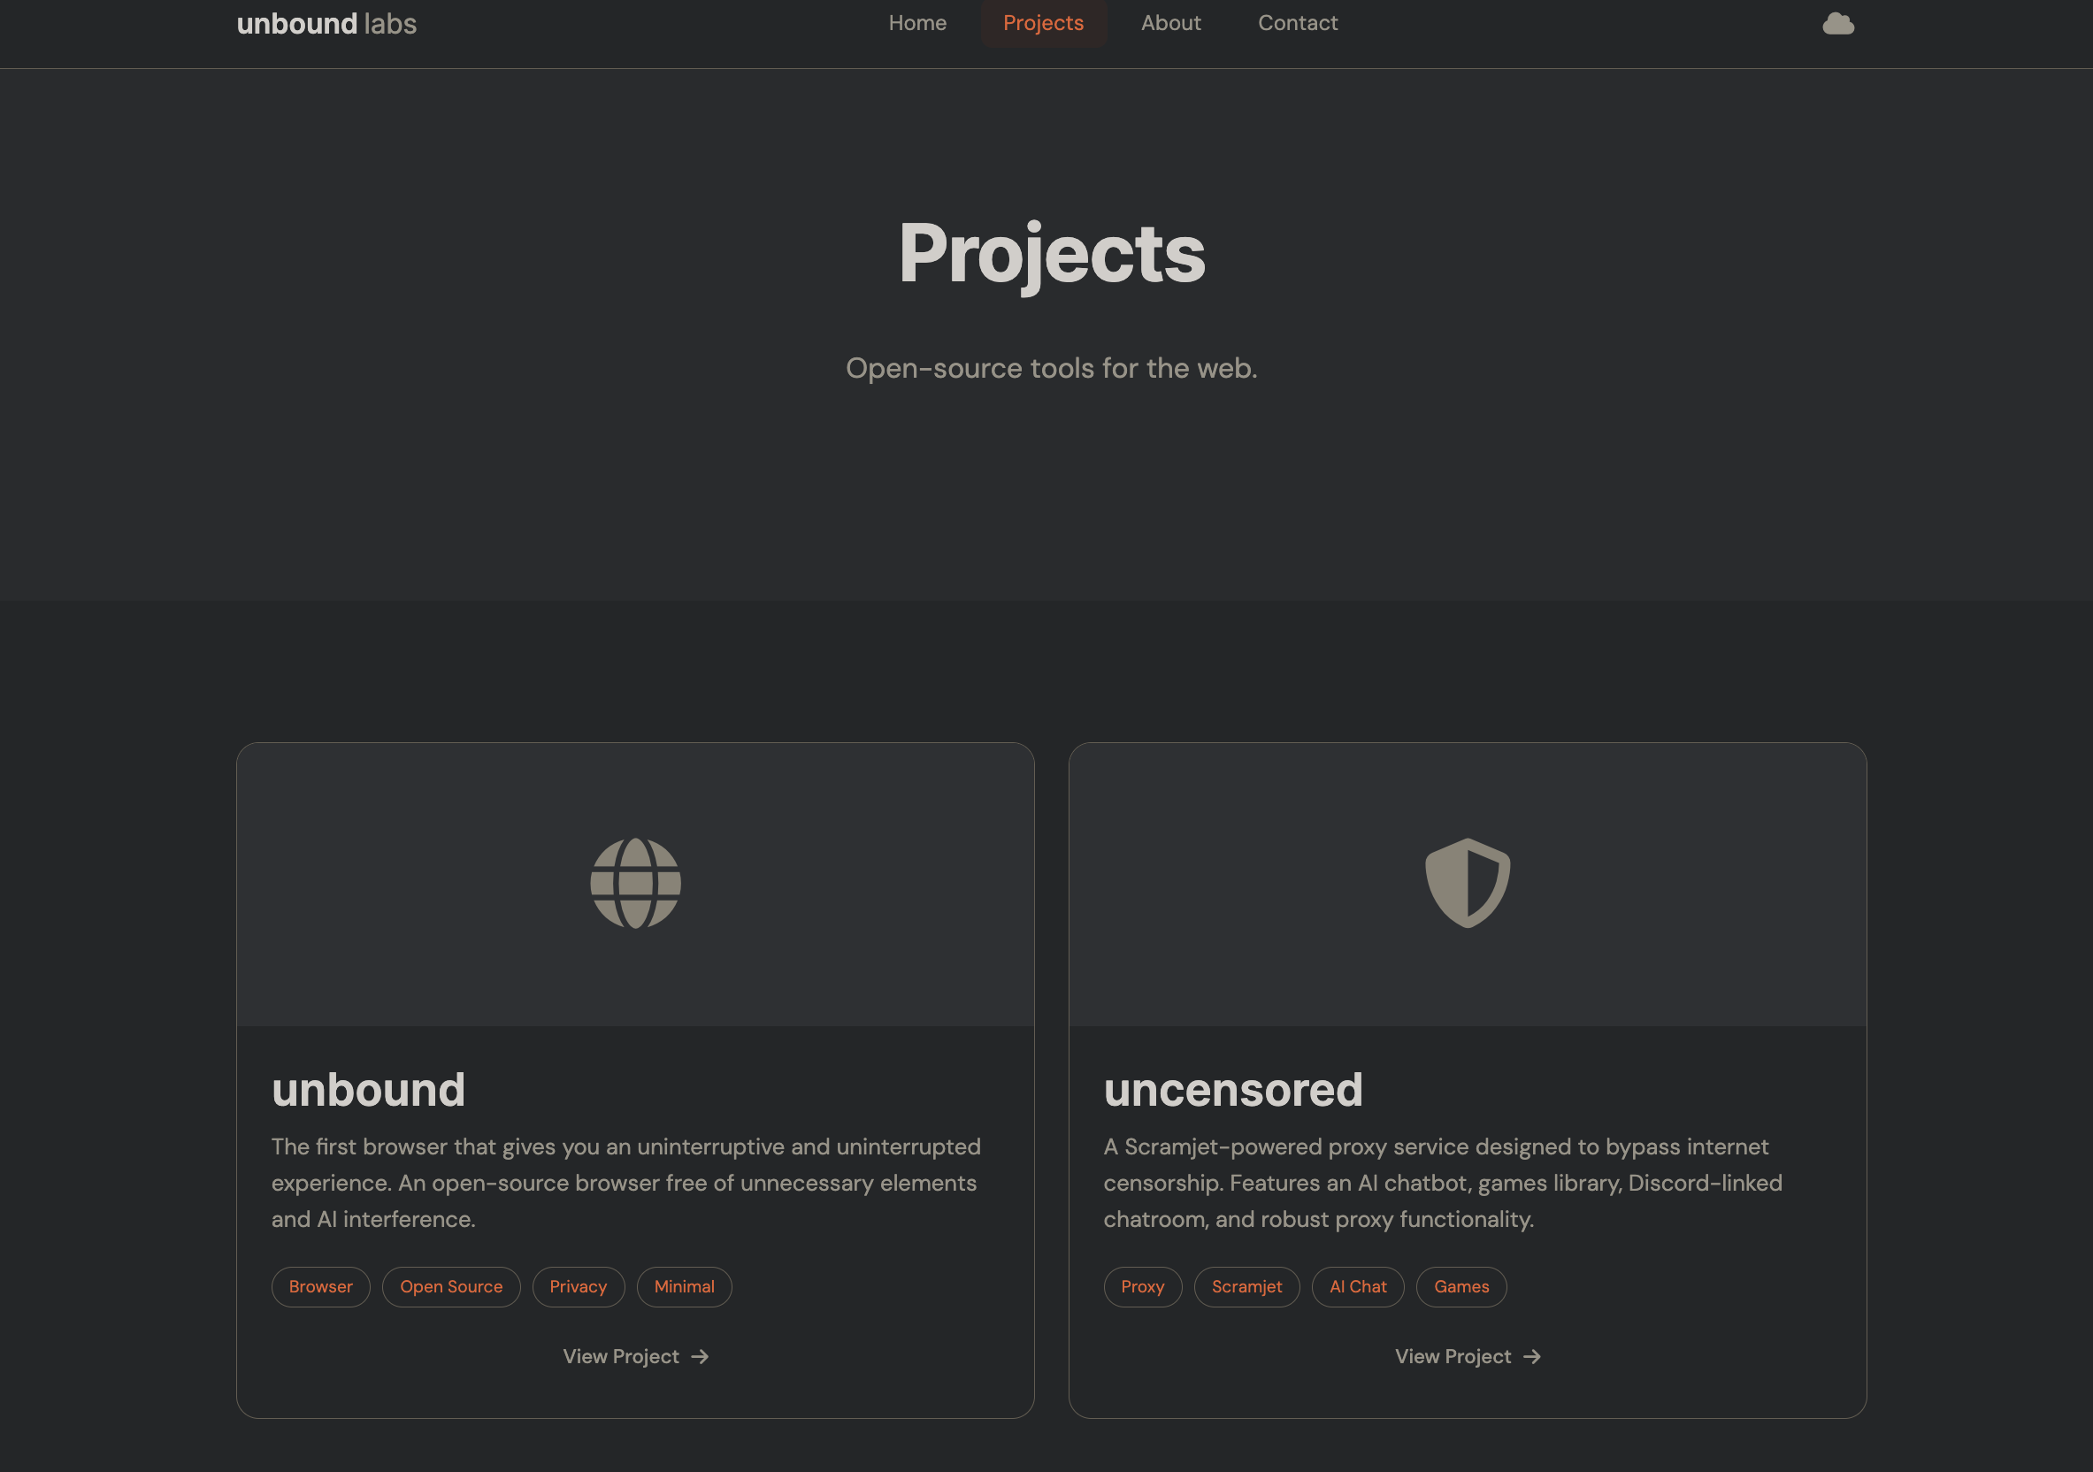Click the shield icon on the uncensored card

[1467, 881]
